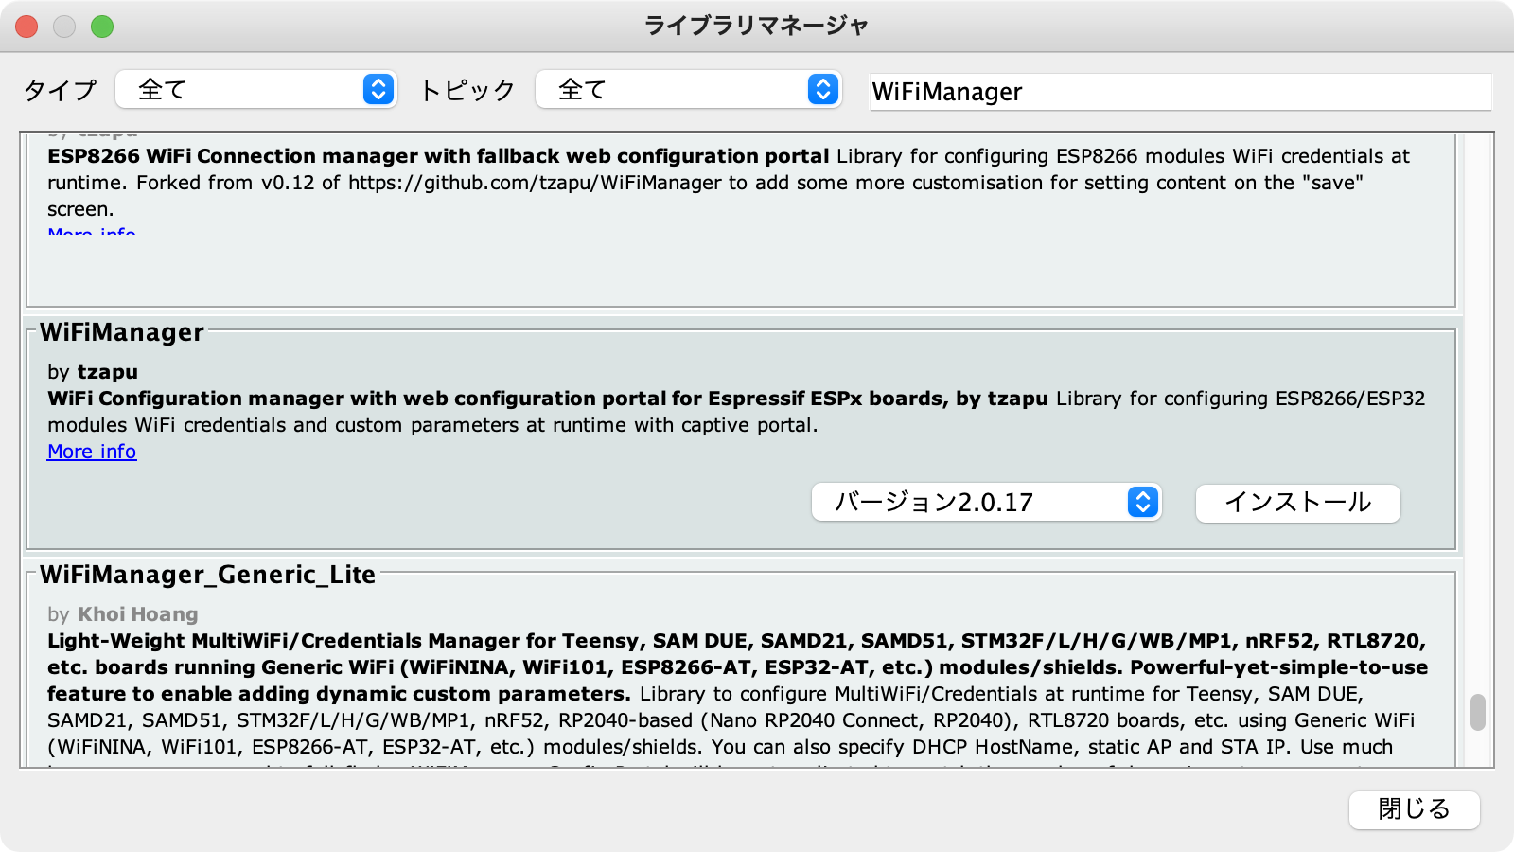Select the ESP8266 WiFi Connection manager entry

[438, 156]
